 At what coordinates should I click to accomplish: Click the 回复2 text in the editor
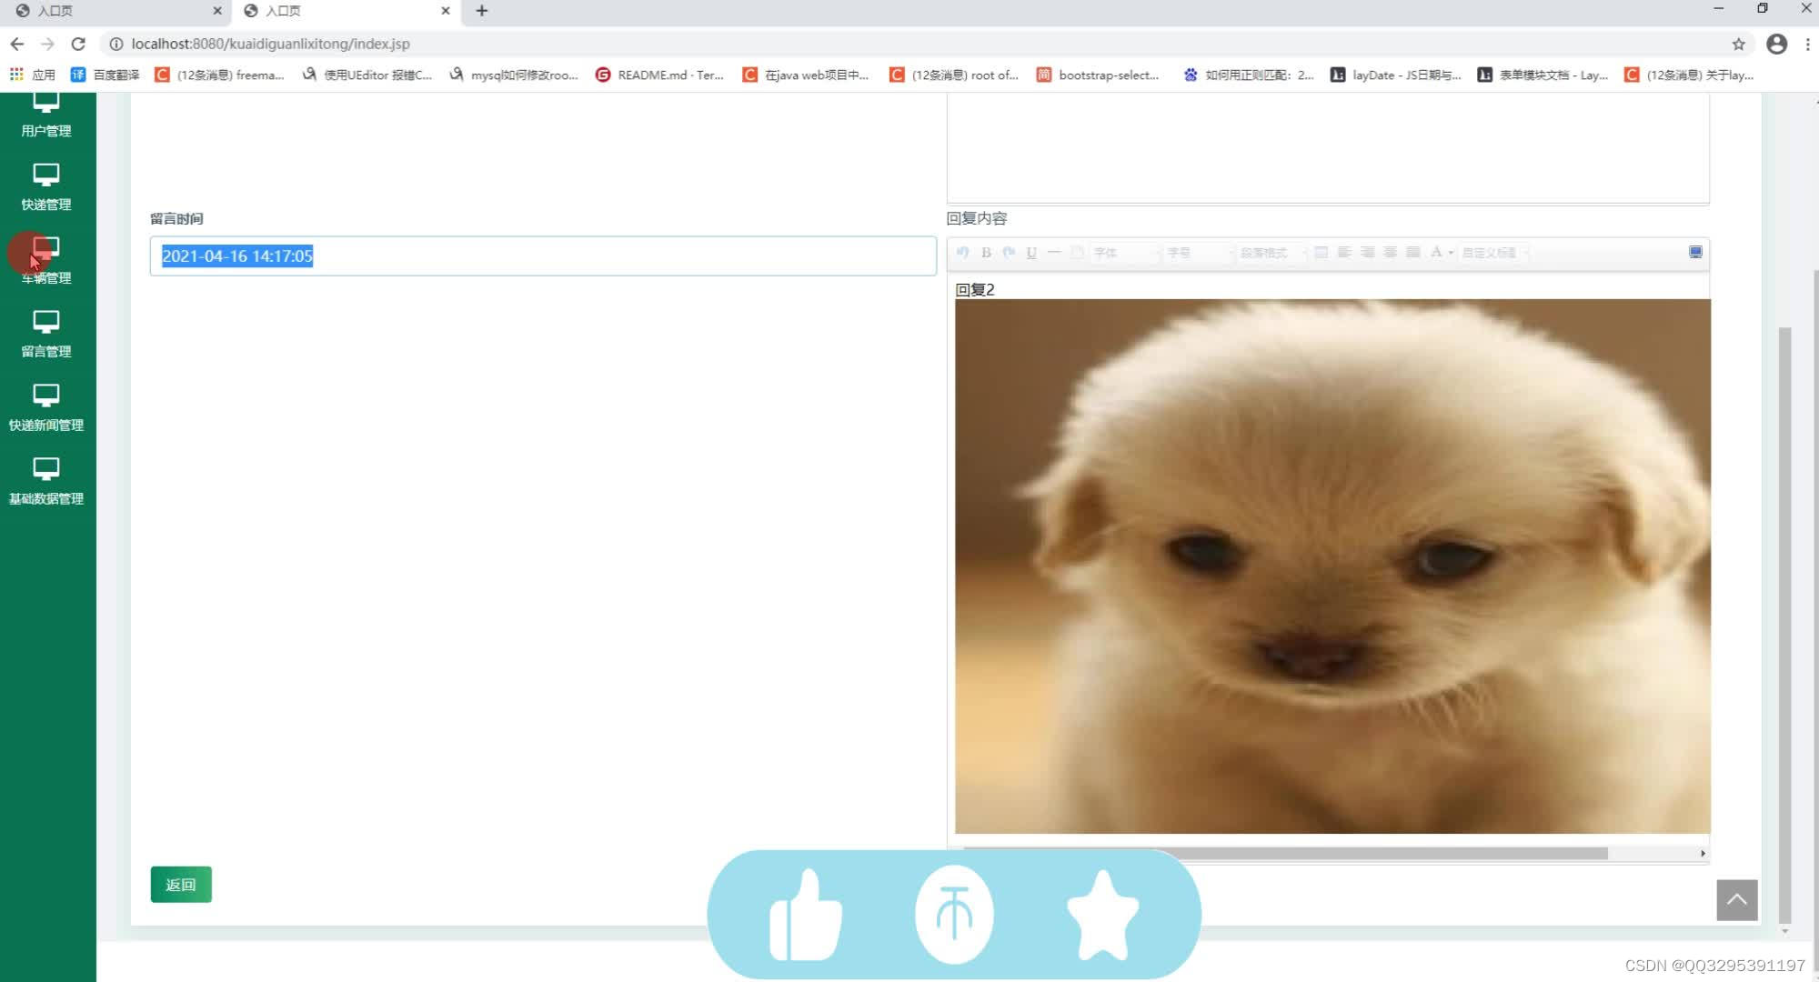pos(975,289)
